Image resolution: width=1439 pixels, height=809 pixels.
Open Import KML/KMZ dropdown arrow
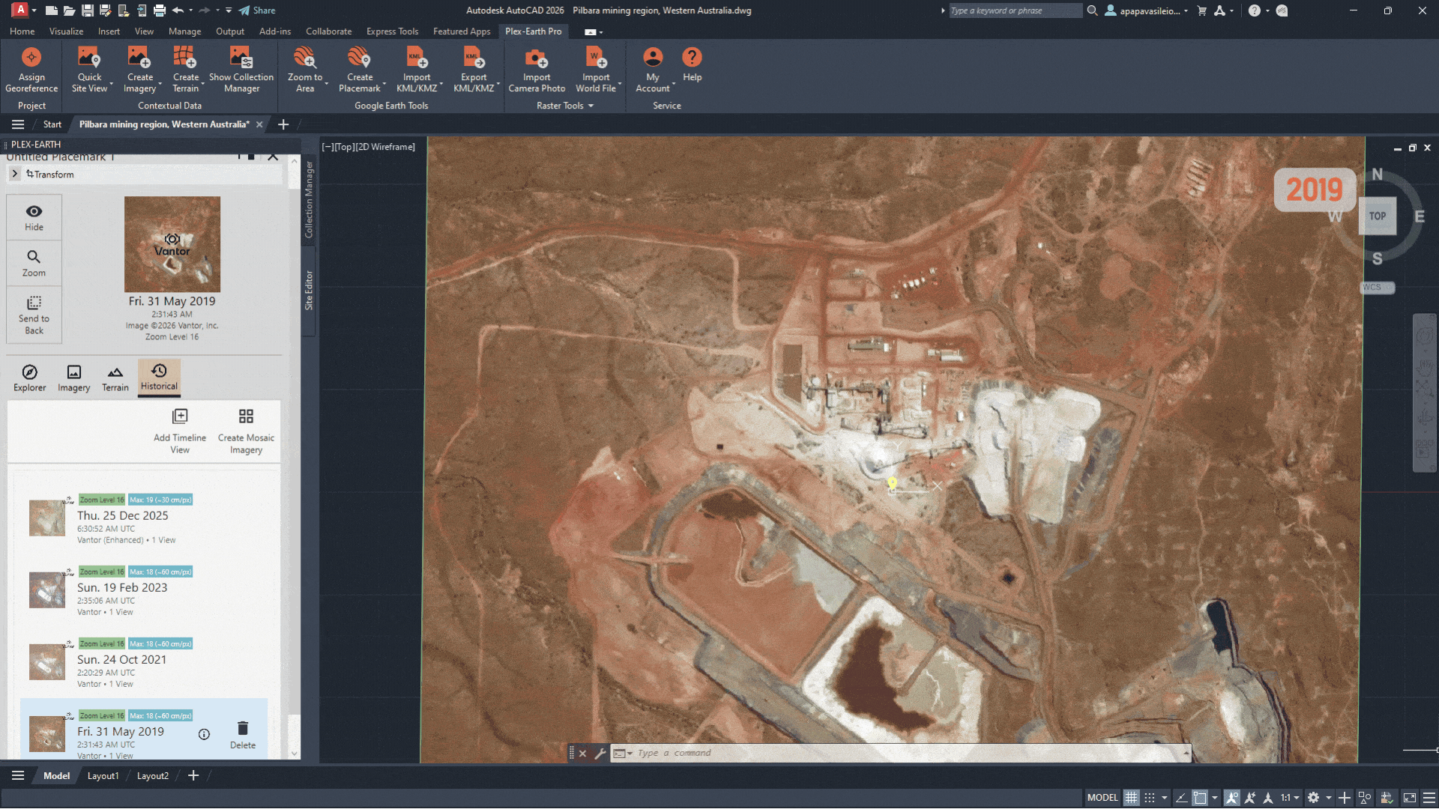pyautogui.click(x=441, y=84)
